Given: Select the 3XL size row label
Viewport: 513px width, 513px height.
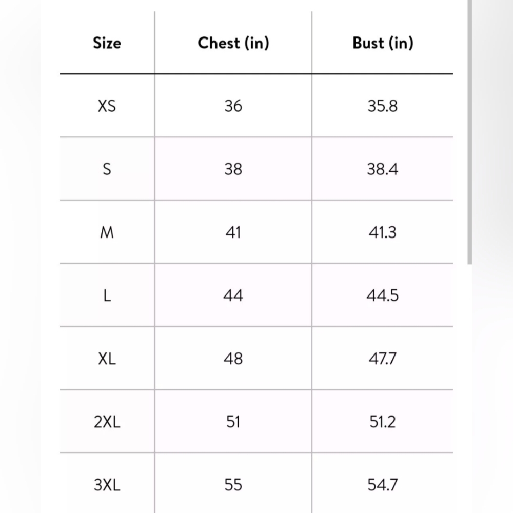Looking at the screenshot, I should point(107,485).
